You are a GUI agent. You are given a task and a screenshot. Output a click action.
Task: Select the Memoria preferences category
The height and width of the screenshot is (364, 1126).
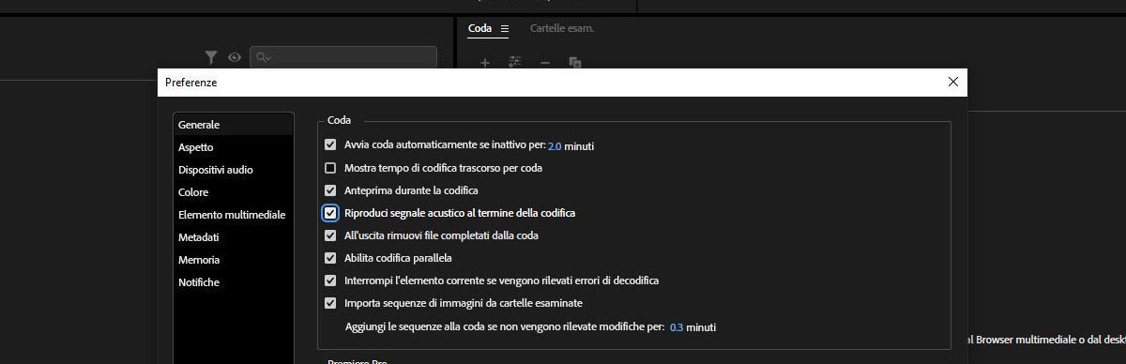click(x=234, y=260)
